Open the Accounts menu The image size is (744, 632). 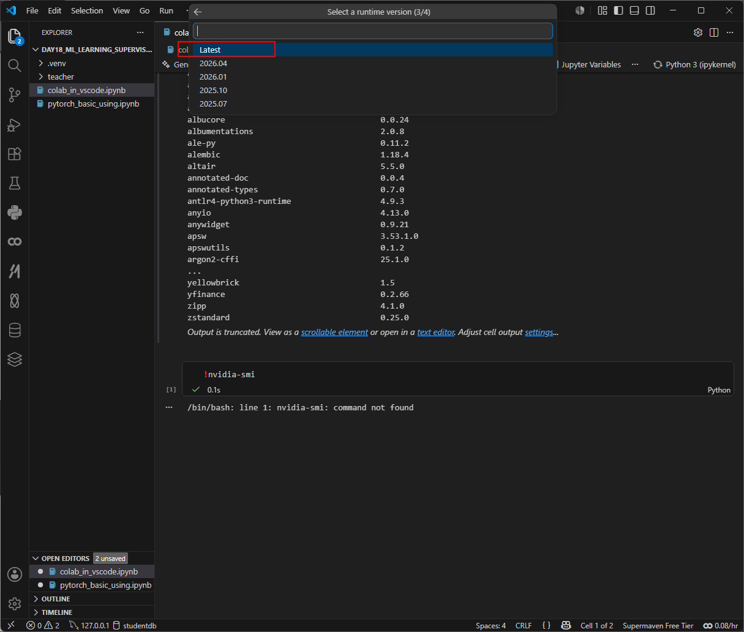pos(15,574)
